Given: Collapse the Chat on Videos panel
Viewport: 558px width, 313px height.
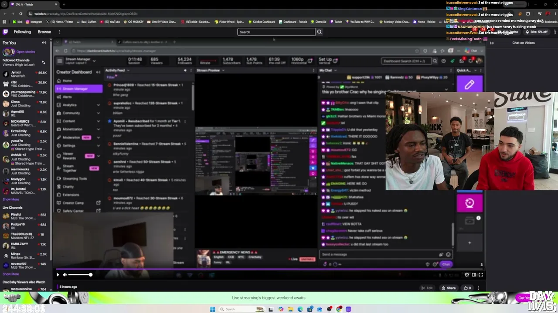Looking at the screenshot, I should click(492, 43).
